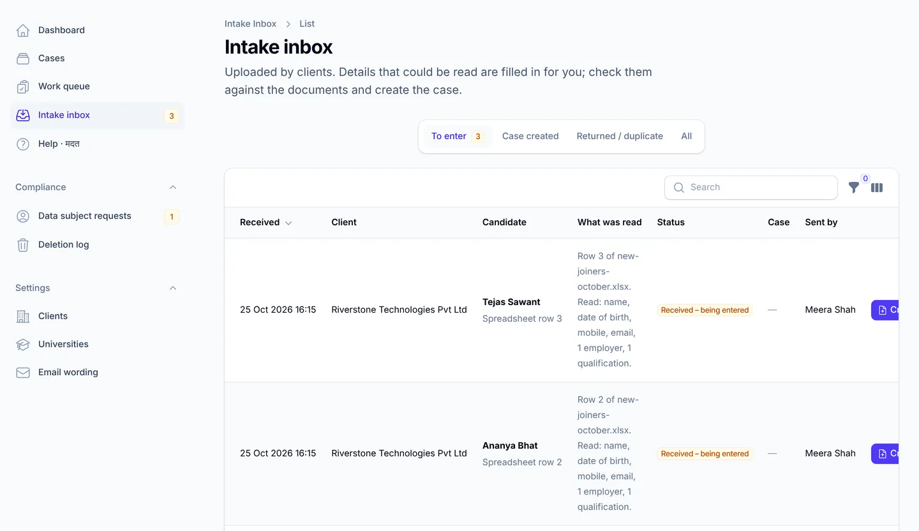Screen dimensions: 919x531
Task: Click the Data subject requests person icon
Action: pos(23,216)
